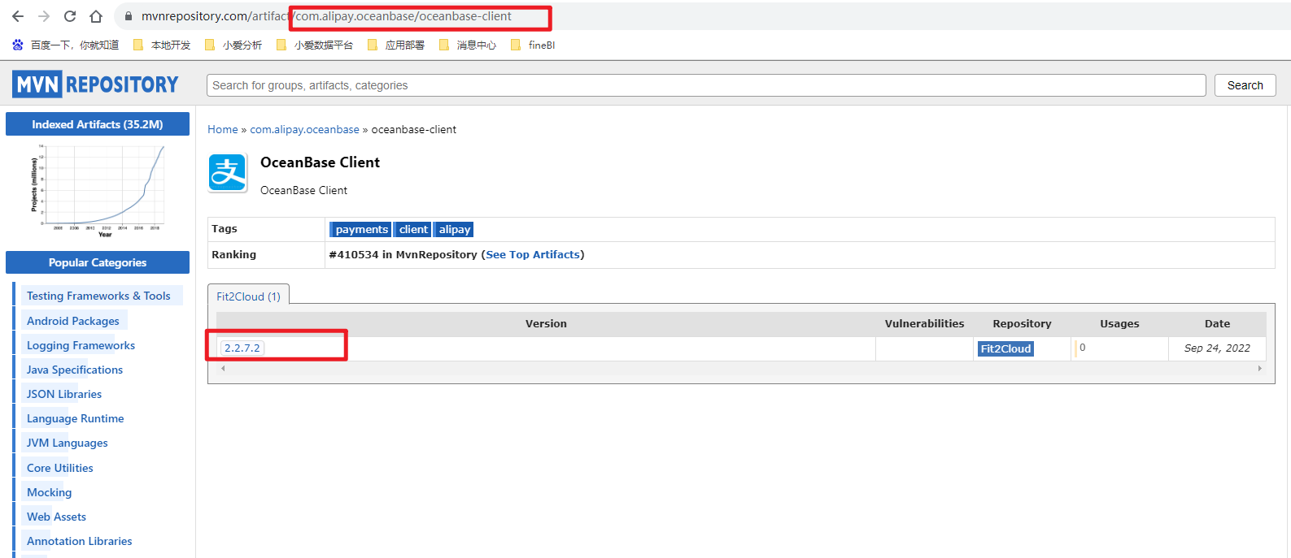Open the browser home icon

[x=96, y=16]
